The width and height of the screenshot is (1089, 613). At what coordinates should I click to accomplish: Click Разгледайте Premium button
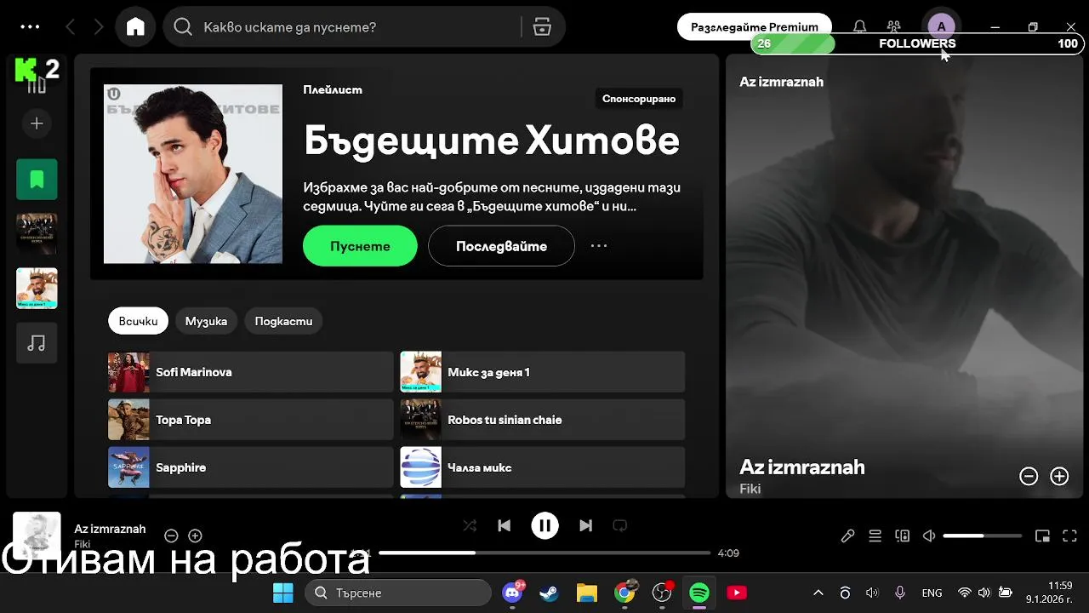pos(754,27)
